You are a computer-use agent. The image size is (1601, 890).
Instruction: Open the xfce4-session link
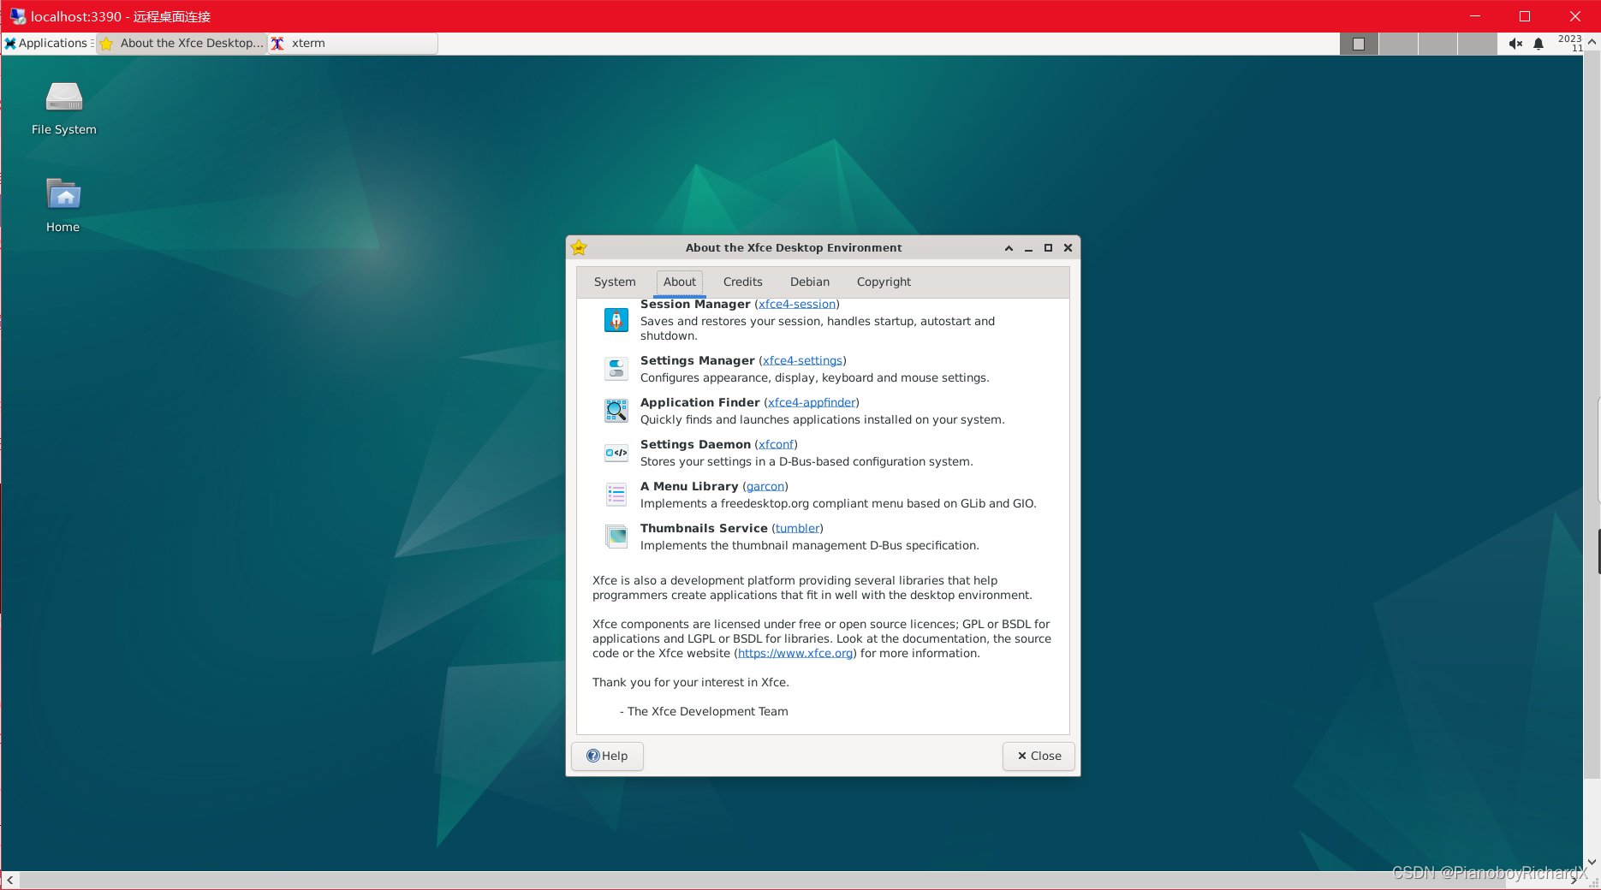pyautogui.click(x=797, y=305)
